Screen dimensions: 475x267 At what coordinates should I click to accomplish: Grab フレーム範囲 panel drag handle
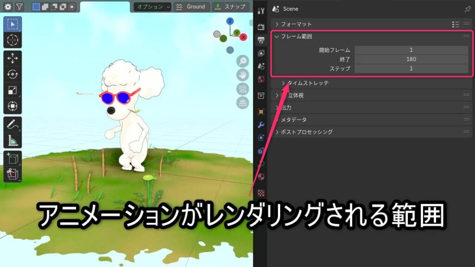click(466, 36)
